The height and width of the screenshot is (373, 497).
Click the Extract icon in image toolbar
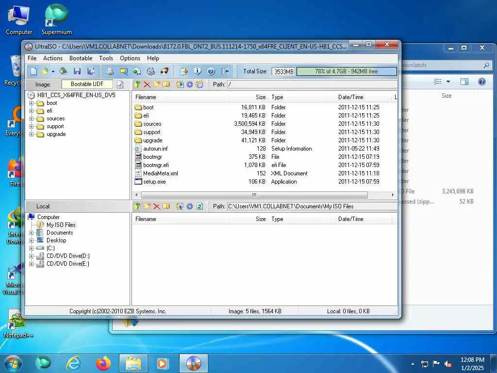coord(180,85)
